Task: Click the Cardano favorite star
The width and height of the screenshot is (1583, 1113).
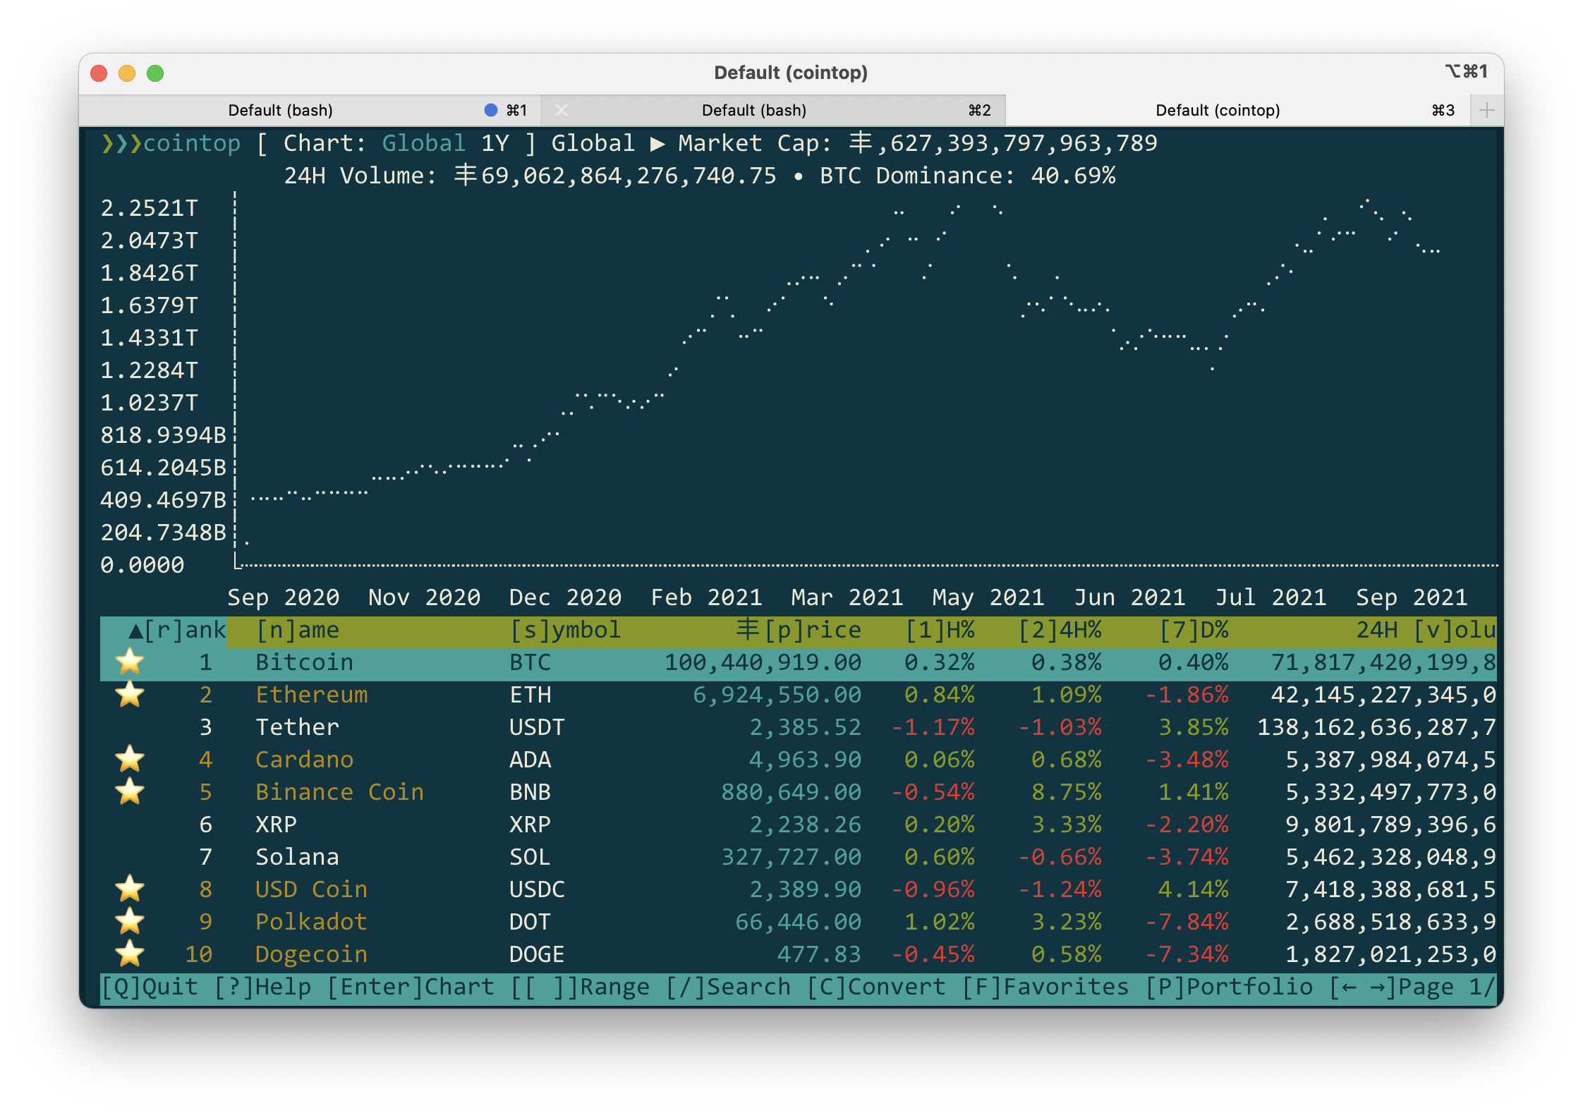Action: (x=130, y=760)
